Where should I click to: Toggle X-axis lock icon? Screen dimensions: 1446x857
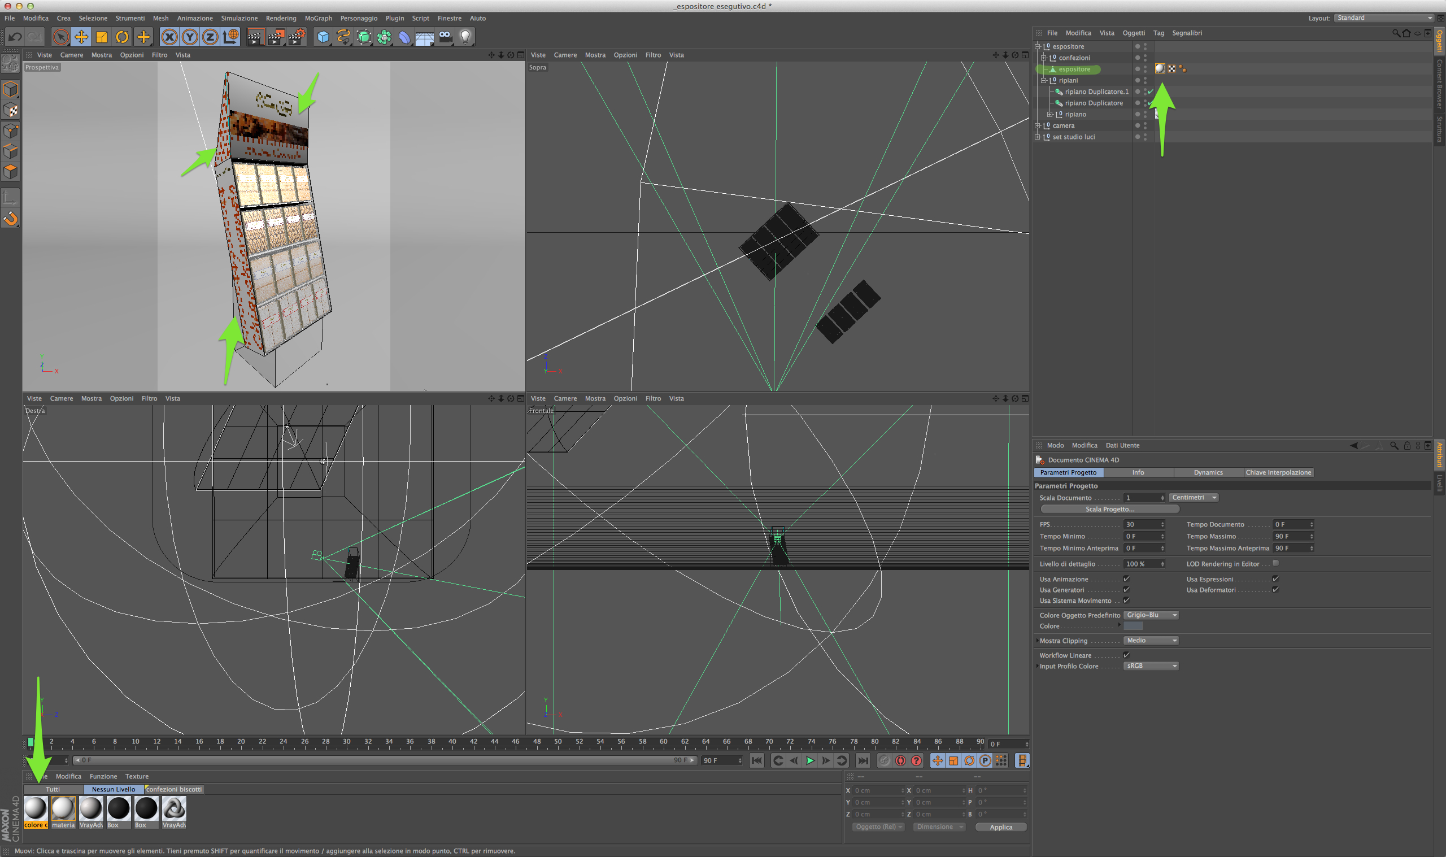point(169,37)
